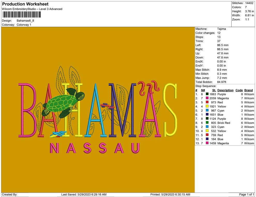The width and height of the screenshot is (256, 197).
Task: Click the Tajima machine value
Action: click(221, 29)
